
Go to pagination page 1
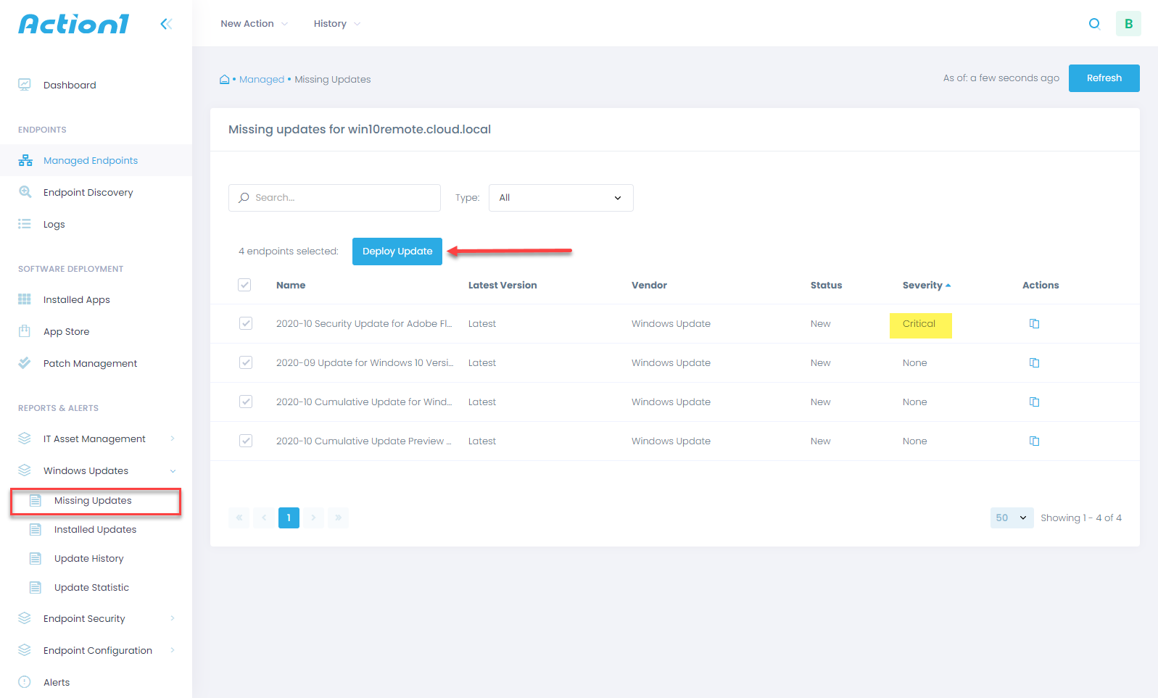(x=289, y=518)
